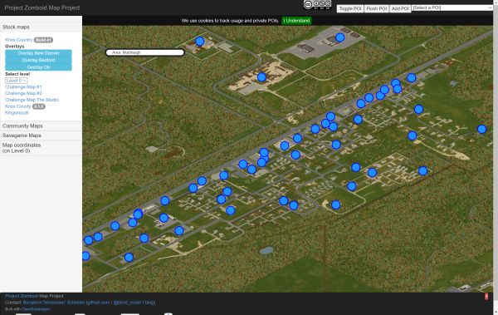
Task: Turn the map overlay off
Action: [x=38, y=67]
